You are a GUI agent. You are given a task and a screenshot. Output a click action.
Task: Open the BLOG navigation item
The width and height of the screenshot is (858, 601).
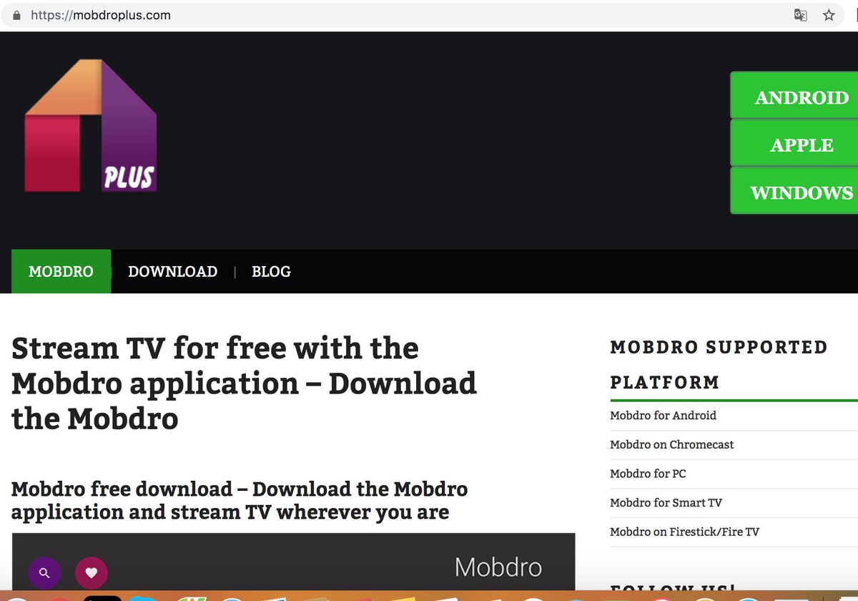pos(272,271)
